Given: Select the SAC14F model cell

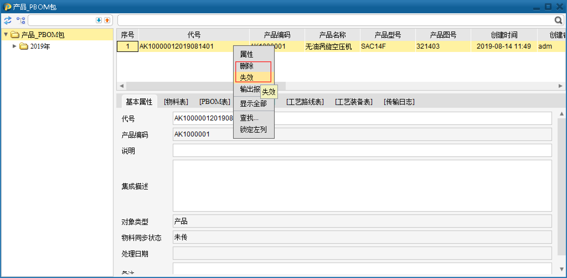Looking at the screenshot, I should (x=388, y=46).
